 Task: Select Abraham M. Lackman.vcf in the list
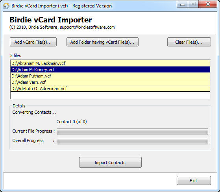point(110,63)
